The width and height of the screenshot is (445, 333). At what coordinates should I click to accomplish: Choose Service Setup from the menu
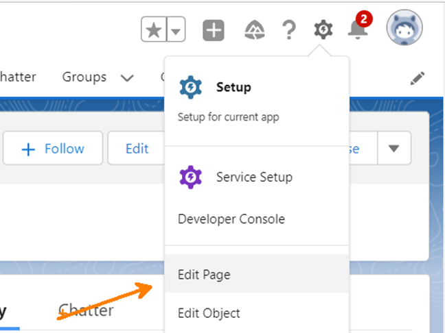tap(253, 177)
